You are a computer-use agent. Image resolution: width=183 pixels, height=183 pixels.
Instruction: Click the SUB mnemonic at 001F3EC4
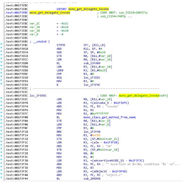tap(59, 53)
